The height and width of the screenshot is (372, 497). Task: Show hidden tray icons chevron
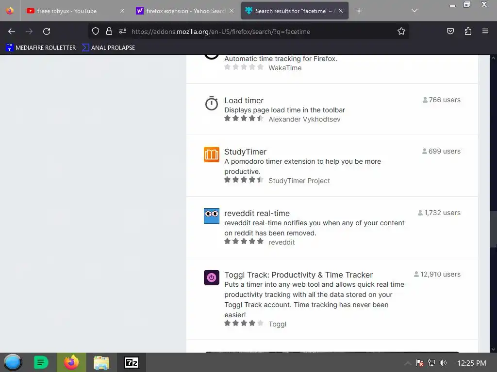coord(408,363)
